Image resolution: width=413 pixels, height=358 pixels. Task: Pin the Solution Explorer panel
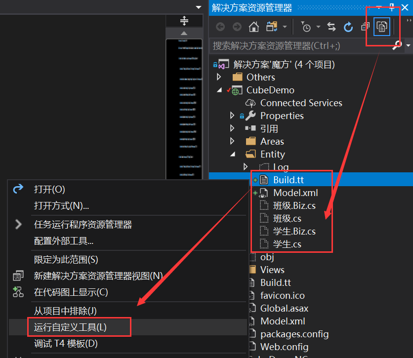pyautogui.click(x=392, y=7)
